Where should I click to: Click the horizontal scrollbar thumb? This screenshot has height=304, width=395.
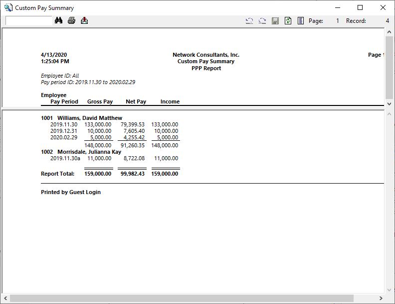(182, 298)
